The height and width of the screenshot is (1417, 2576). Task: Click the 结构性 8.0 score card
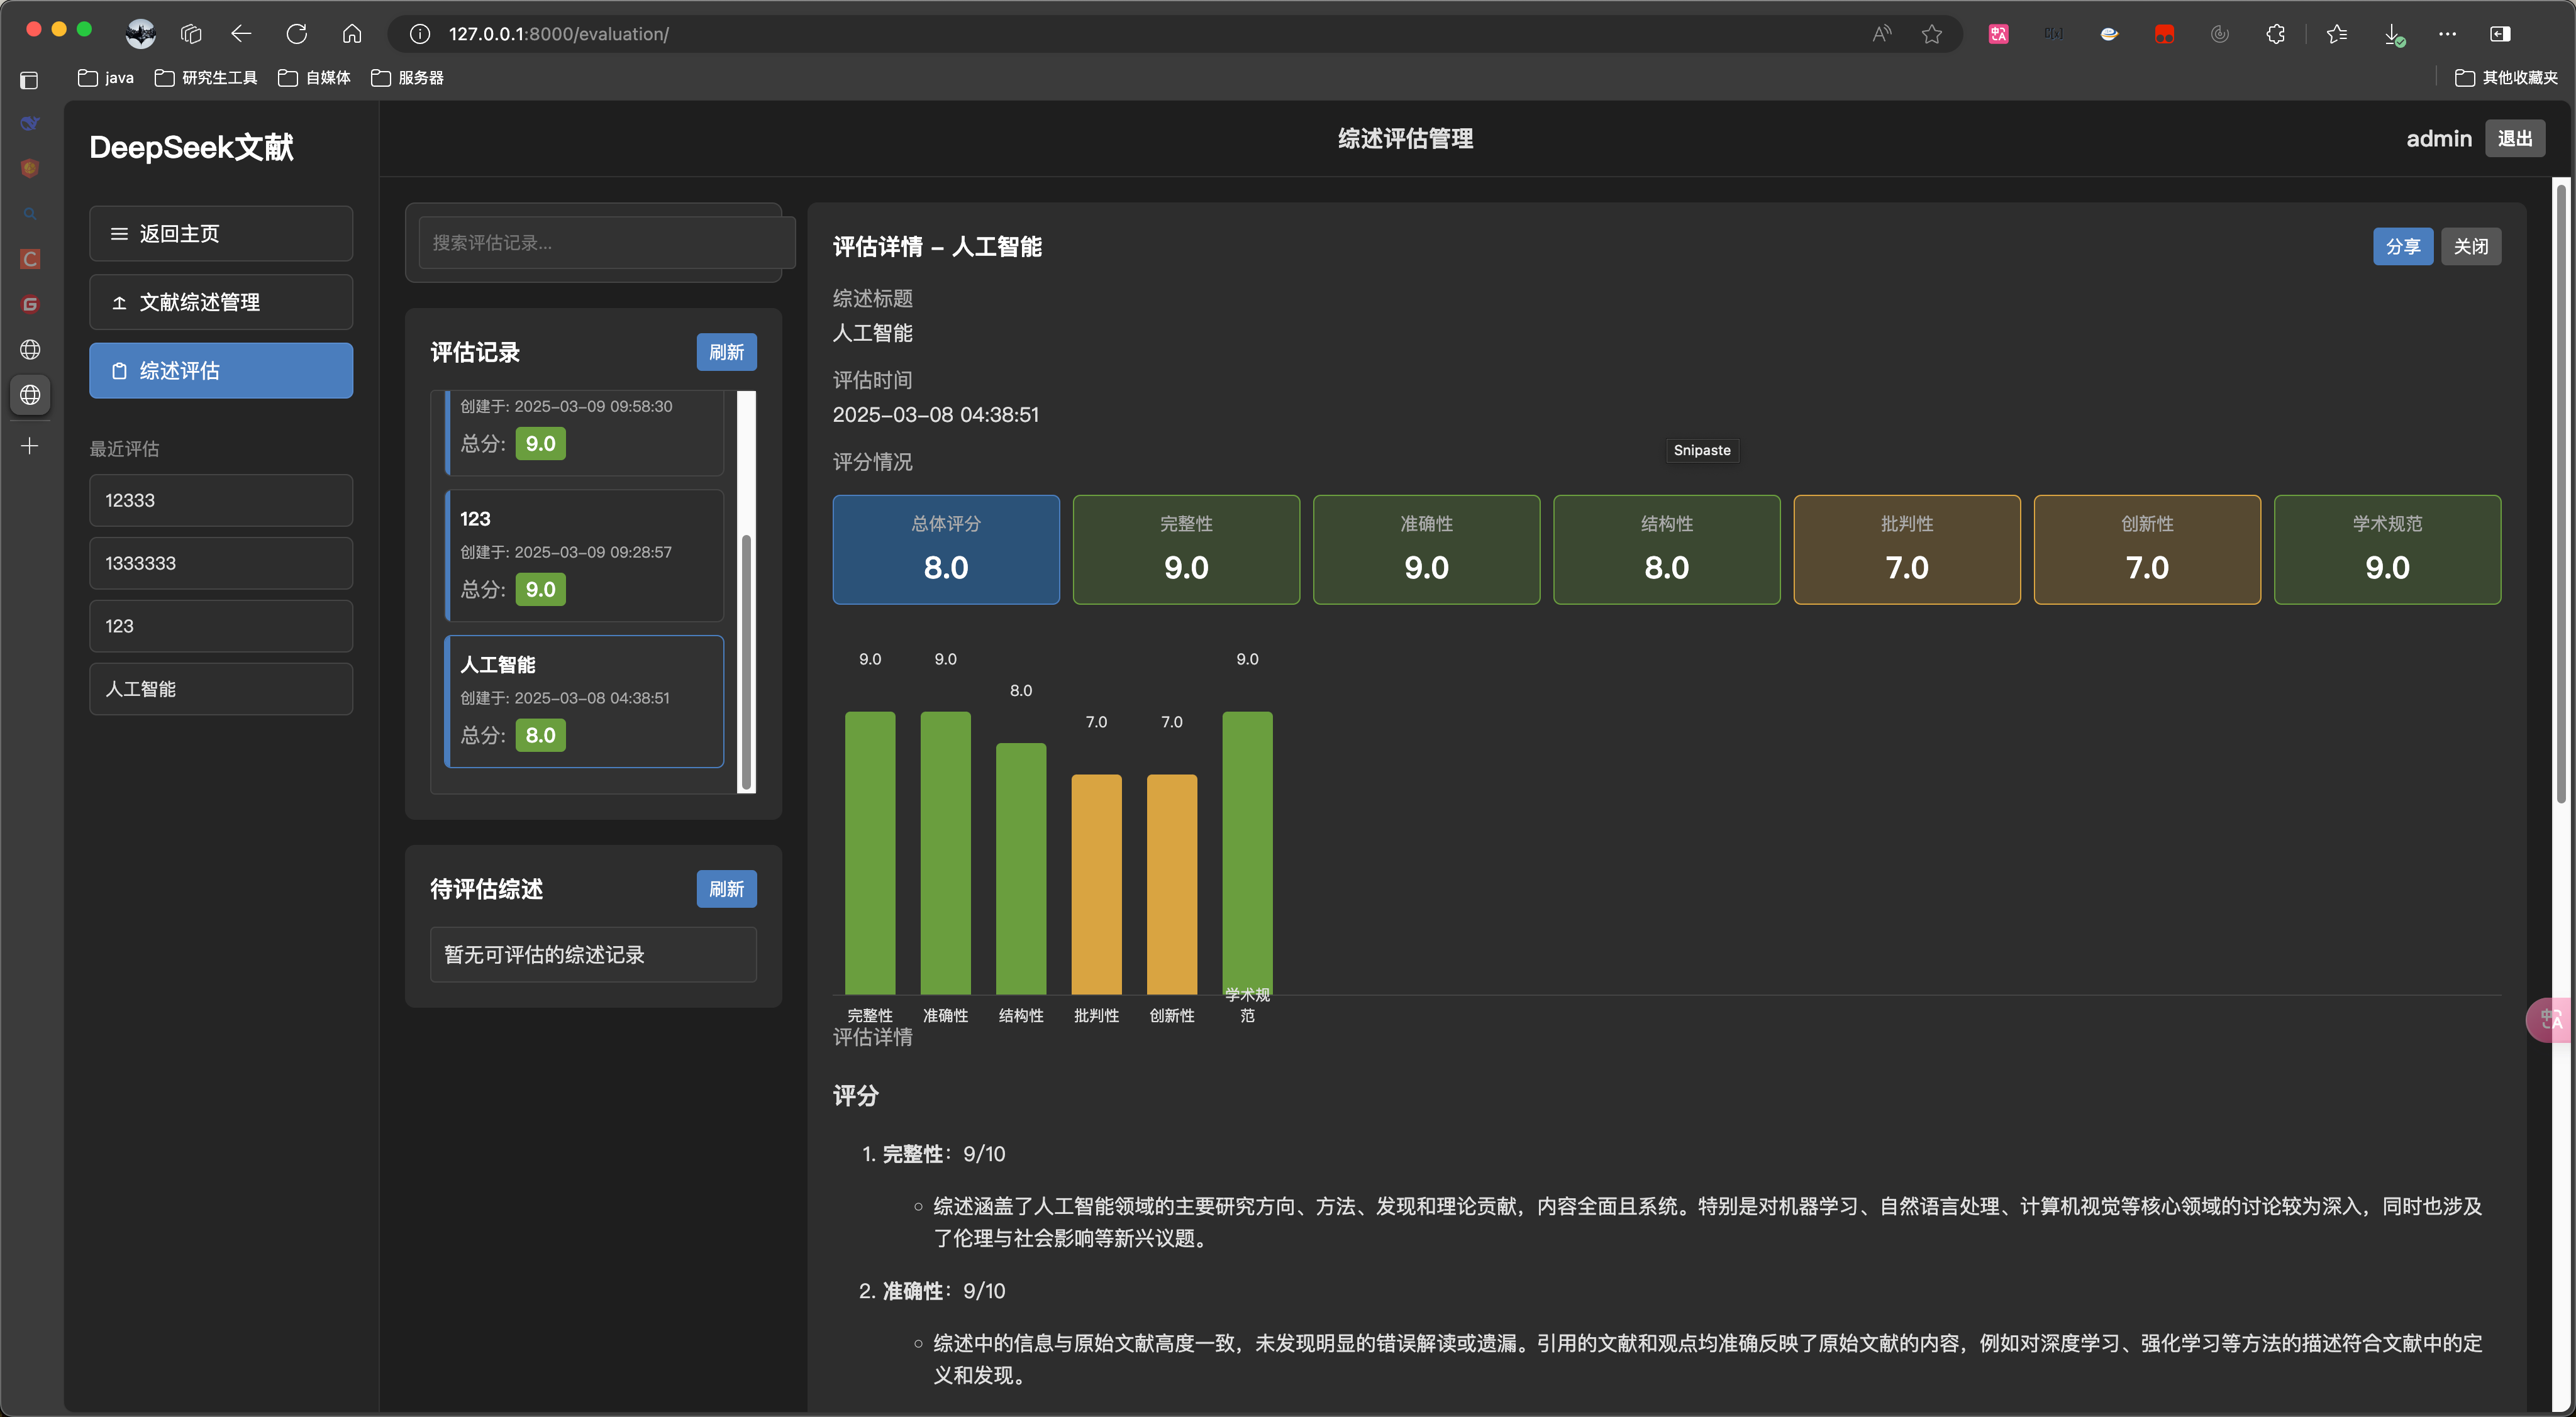click(1666, 549)
